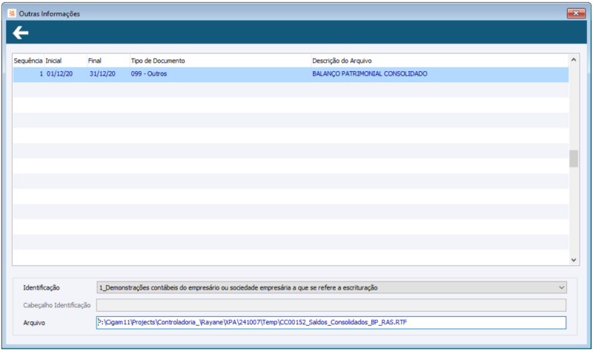Click the vertical scrollbar thumb
Viewport: 593px width, 351px height.
click(574, 158)
